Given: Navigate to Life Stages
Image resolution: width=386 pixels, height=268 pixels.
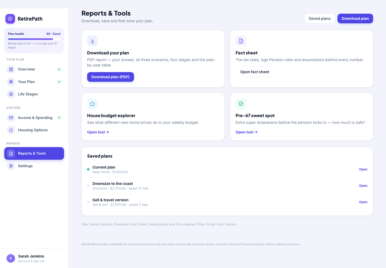Looking at the screenshot, I should [x=34, y=94].
